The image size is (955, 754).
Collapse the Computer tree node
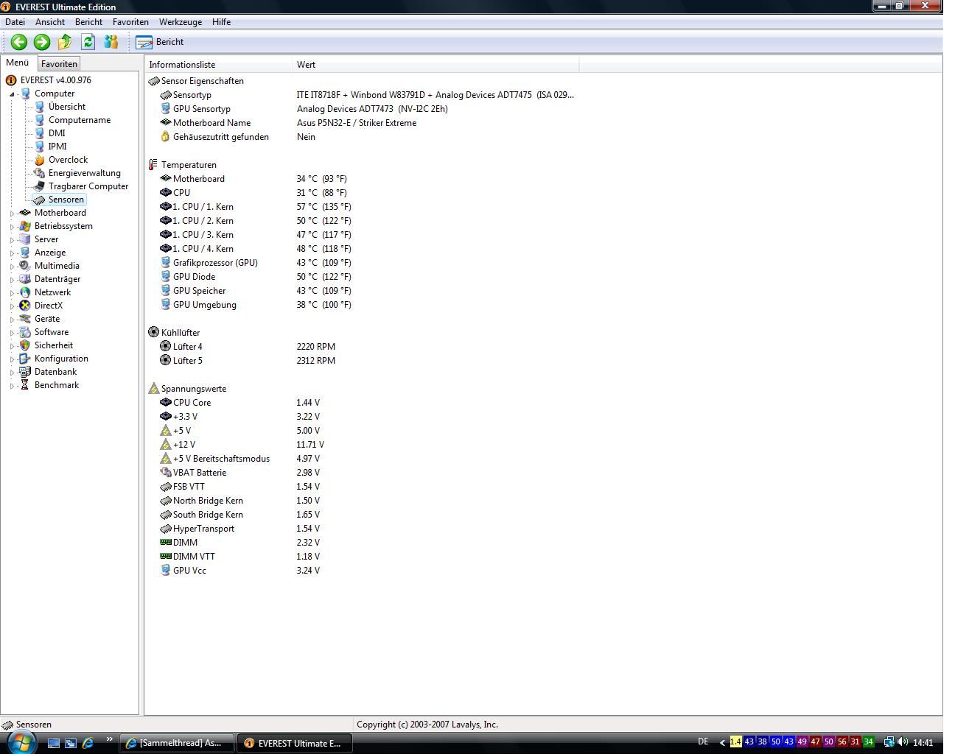pyautogui.click(x=12, y=94)
